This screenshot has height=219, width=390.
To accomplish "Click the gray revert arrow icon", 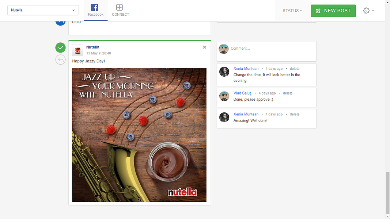I will 60,59.
